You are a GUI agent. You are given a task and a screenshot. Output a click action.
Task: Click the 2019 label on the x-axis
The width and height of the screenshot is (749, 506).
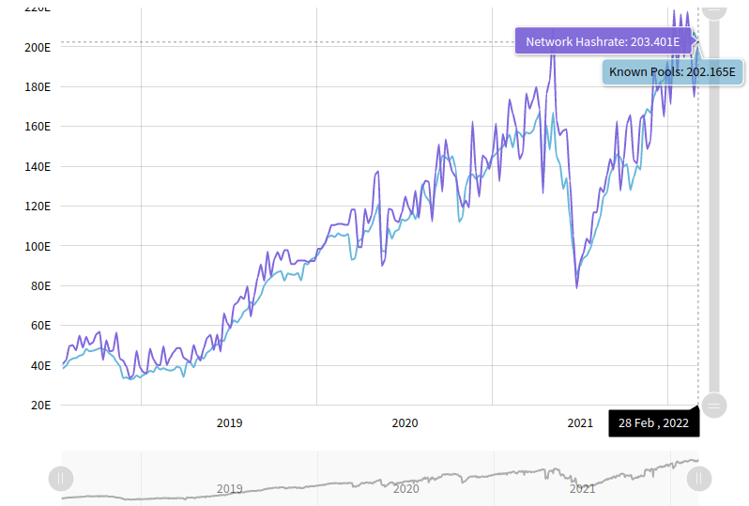(230, 423)
